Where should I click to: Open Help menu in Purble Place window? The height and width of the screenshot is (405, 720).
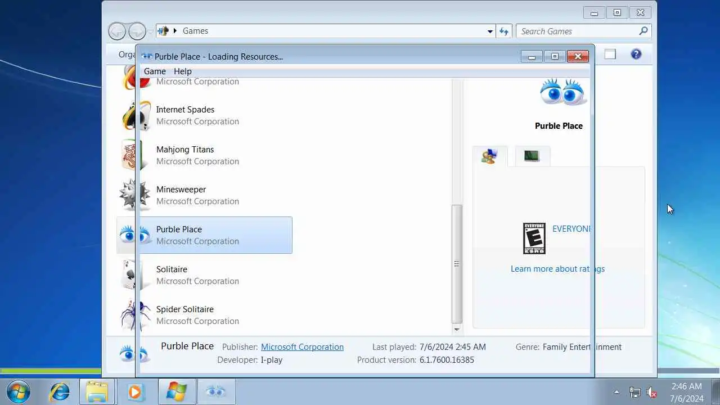click(183, 71)
